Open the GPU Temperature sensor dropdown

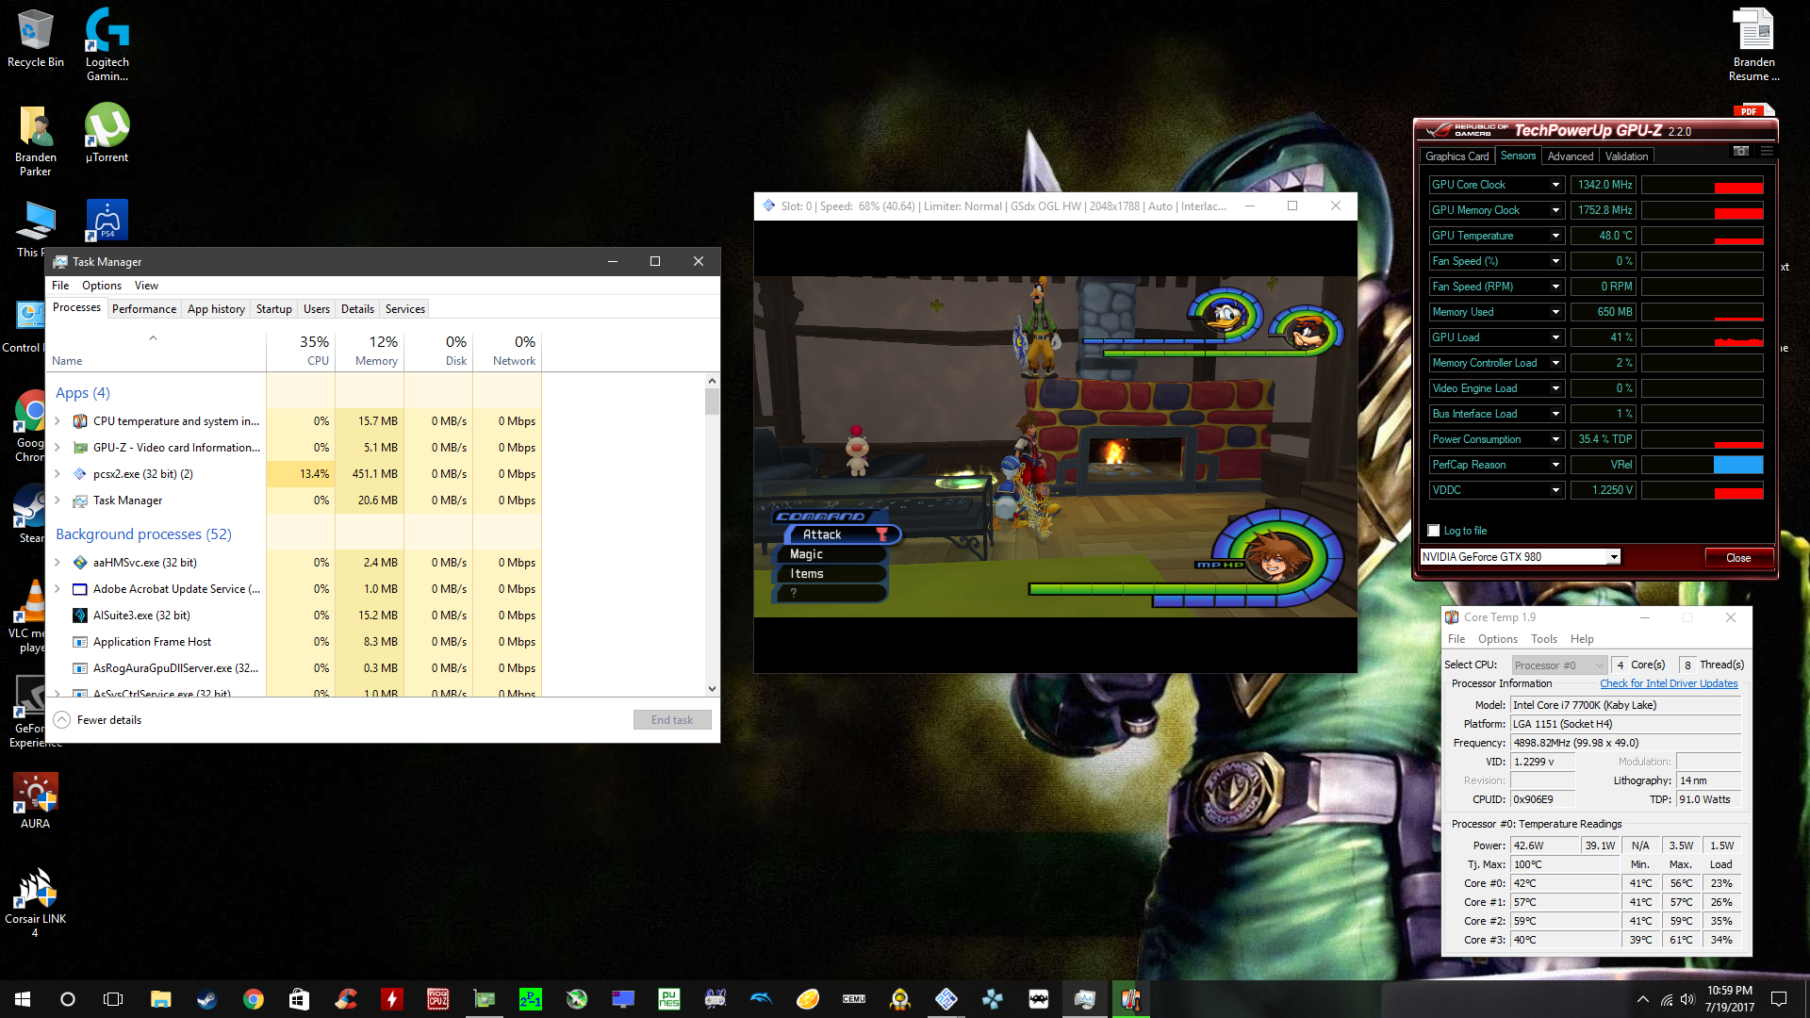click(1555, 236)
